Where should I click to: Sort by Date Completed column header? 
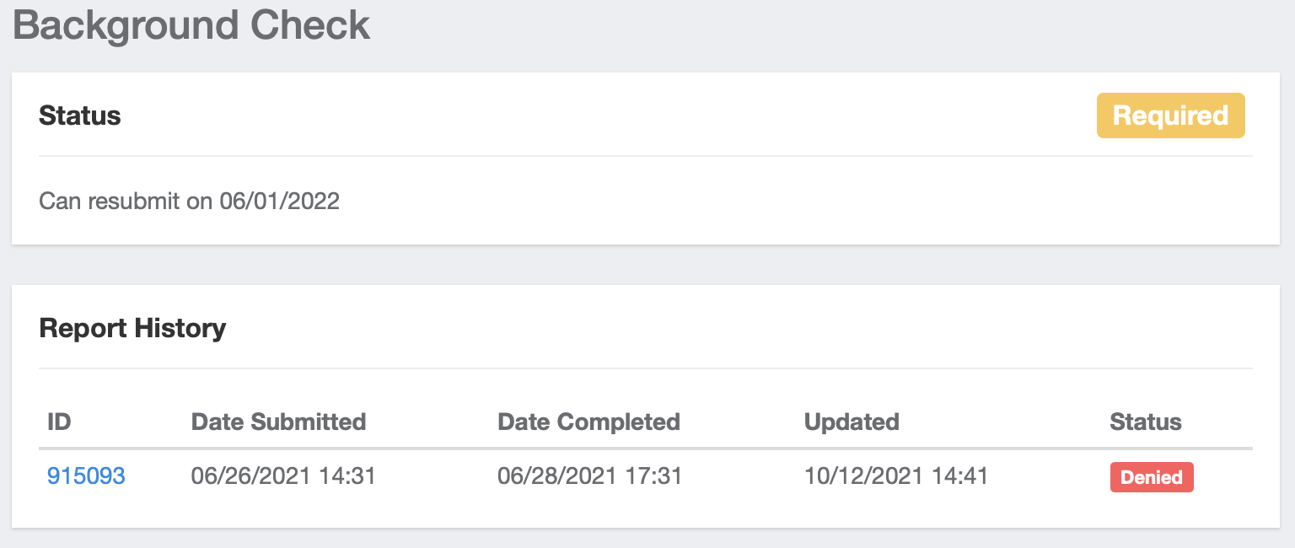tap(588, 422)
